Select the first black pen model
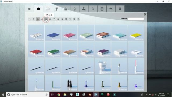This screenshot has height=97, width=172. point(36,66)
